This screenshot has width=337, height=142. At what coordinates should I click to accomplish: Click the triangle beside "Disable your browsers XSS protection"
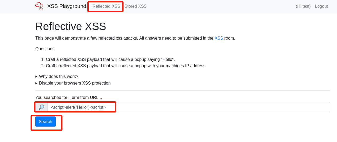pyautogui.click(x=37, y=83)
